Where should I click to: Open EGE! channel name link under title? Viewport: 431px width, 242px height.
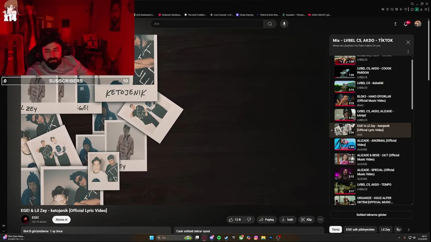tap(35, 218)
